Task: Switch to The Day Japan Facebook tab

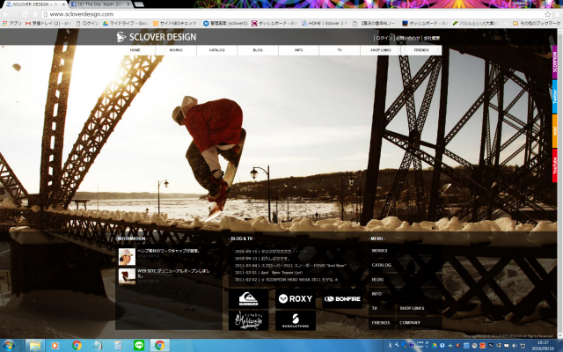Action: [x=99, y=4]
